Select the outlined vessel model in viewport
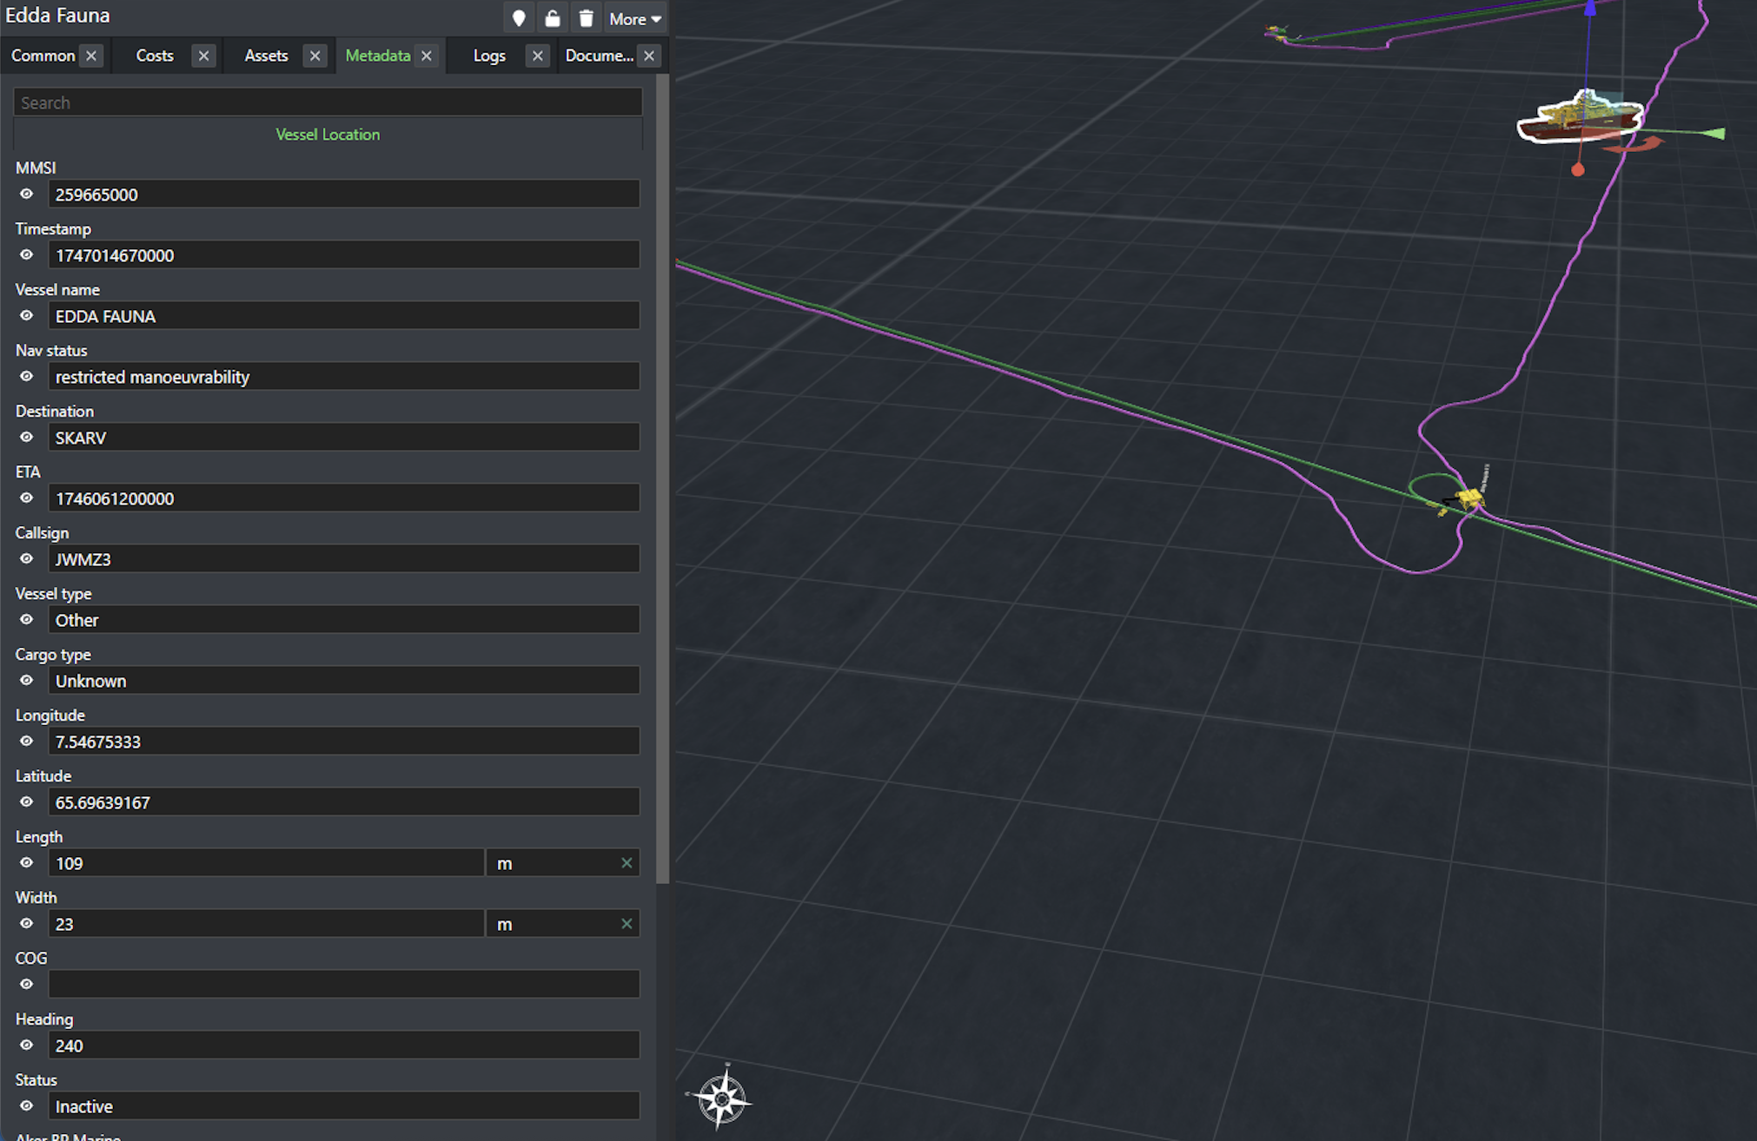 click(1579, 118)
